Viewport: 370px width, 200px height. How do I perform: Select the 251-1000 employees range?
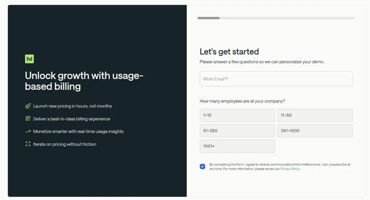[315, 131]
